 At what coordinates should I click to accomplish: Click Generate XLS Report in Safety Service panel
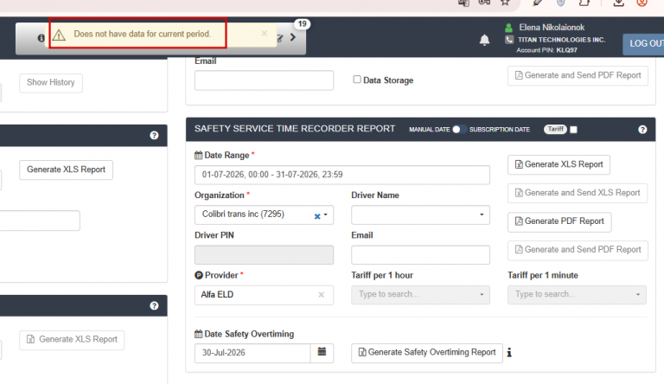point(559,164)
